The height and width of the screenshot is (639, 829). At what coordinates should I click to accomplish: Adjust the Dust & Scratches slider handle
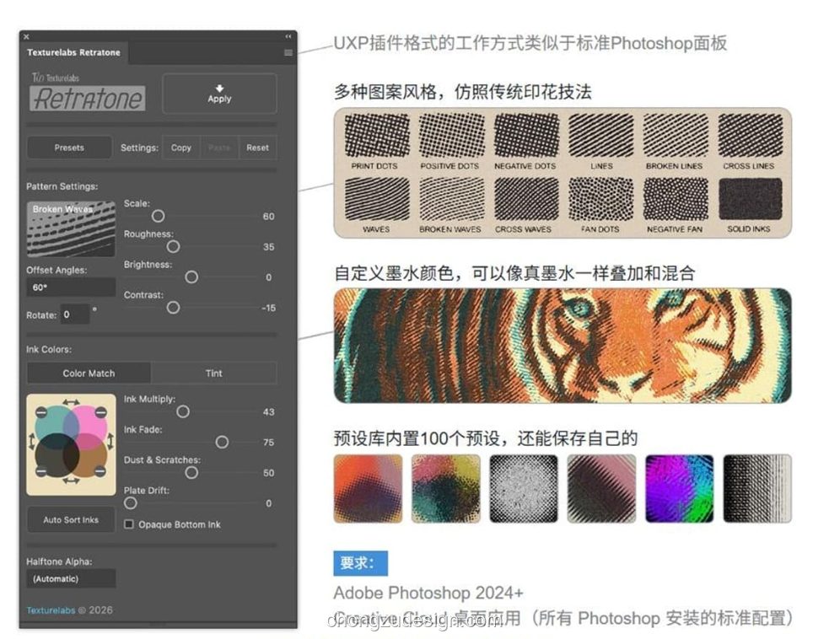point(191,473)
